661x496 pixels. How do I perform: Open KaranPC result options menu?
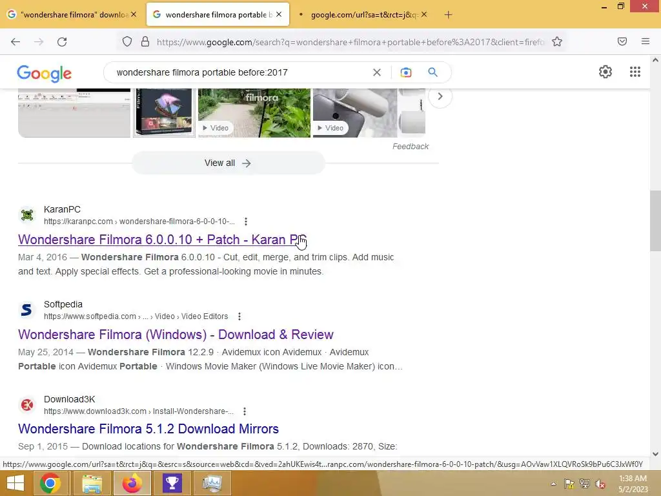(246, 222)
